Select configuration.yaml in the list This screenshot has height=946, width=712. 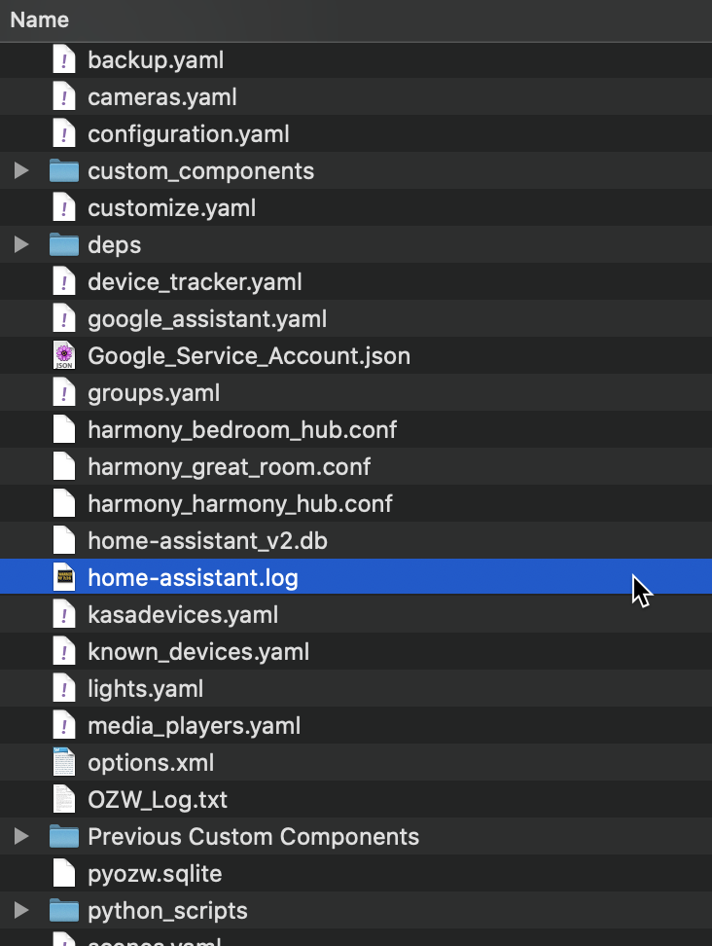pos(188,134)
